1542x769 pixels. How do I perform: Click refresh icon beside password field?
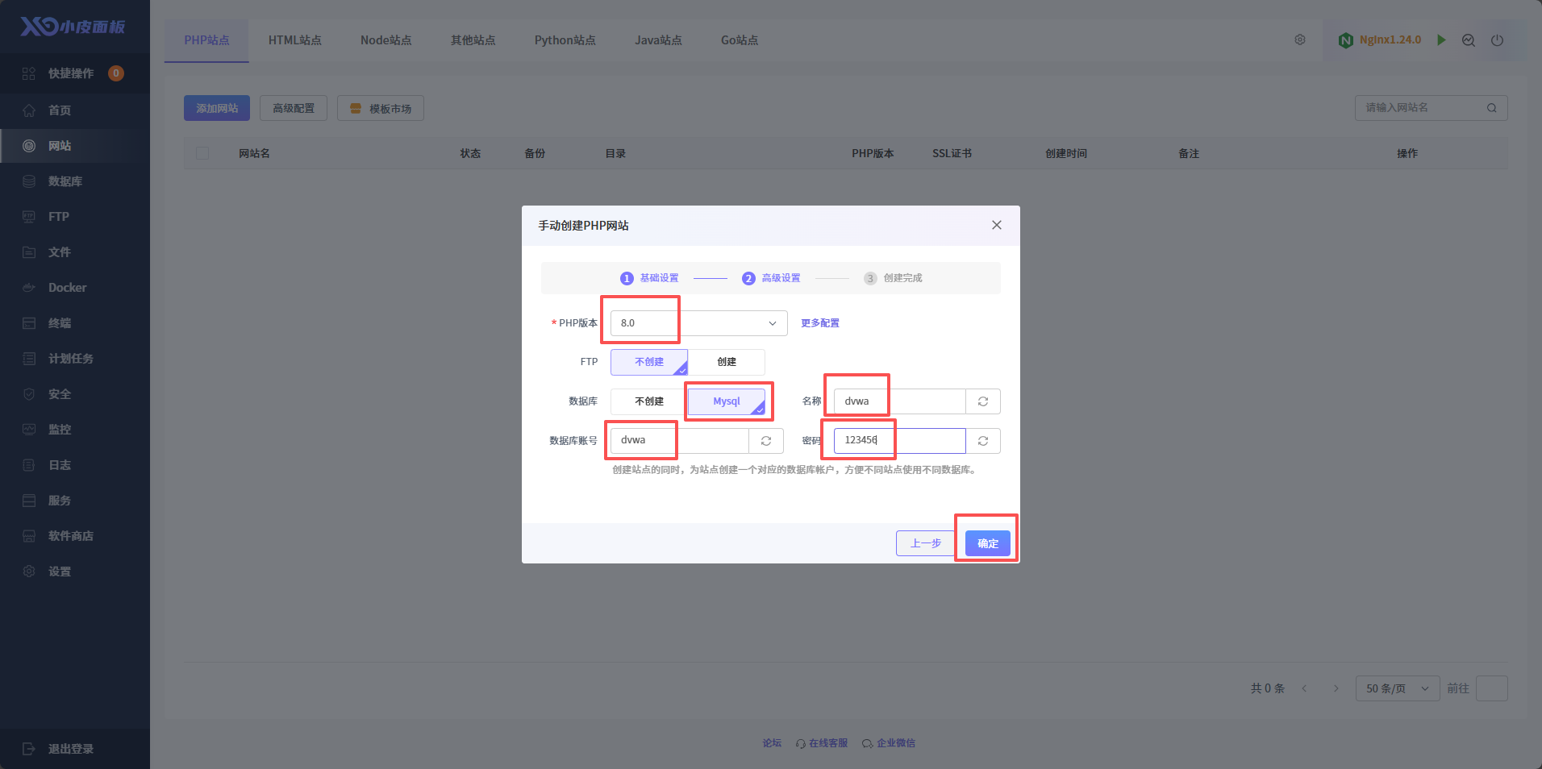pyautogui.click(x=982, y=441)
